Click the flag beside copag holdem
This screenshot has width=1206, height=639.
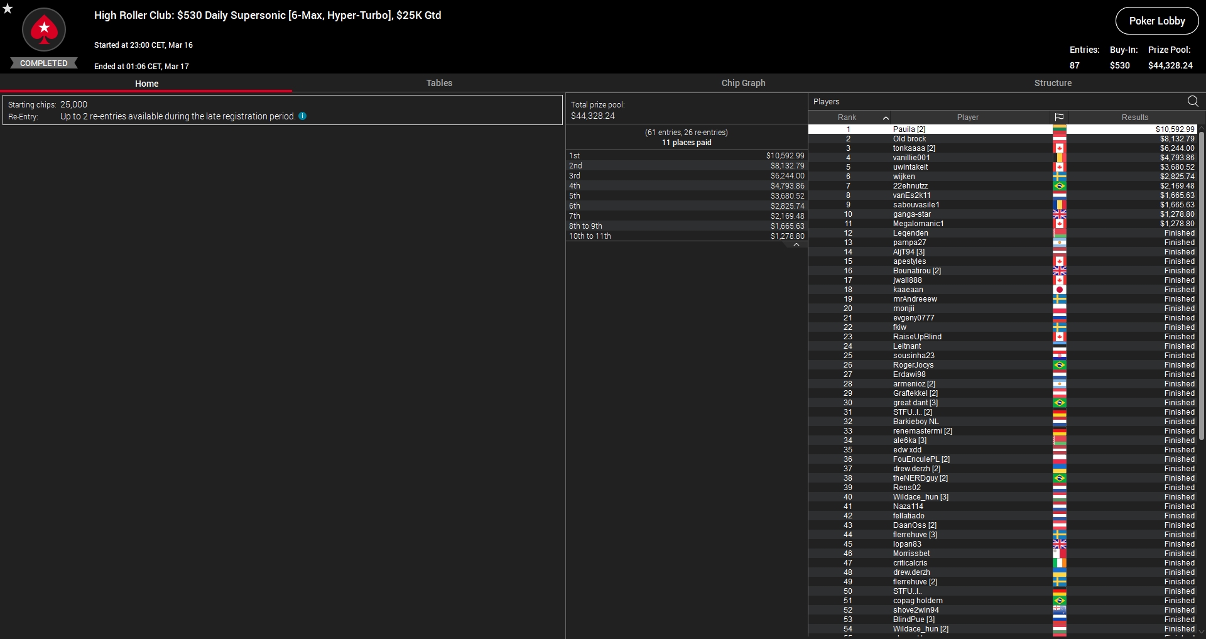(1060, 601)
